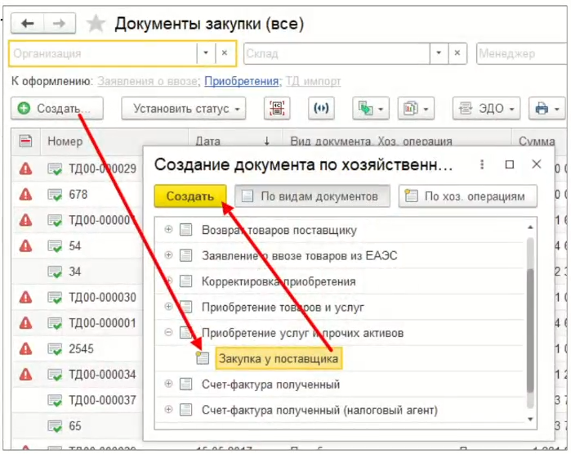Viewport: 571px width, 454px height.
Task: Click in the Организация input field
Action: tap(103, 53)
